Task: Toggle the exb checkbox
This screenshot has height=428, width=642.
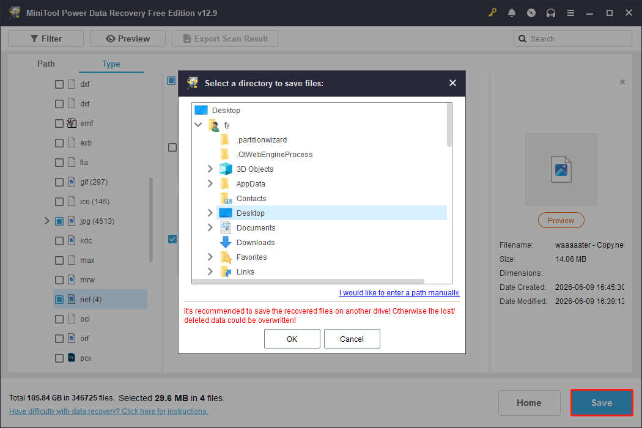Action: pyautogui.click(x=59, y=143)
